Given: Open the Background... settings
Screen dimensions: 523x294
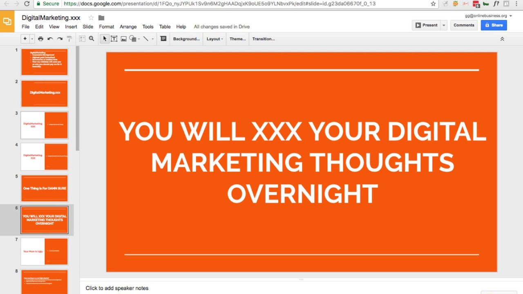Looking at the screenshot, I should 186,39.
